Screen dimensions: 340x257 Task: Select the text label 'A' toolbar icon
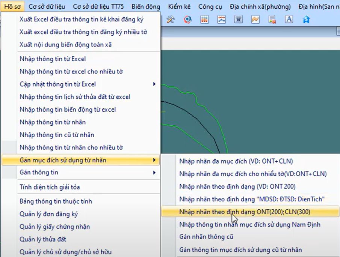tap(289, 20)
